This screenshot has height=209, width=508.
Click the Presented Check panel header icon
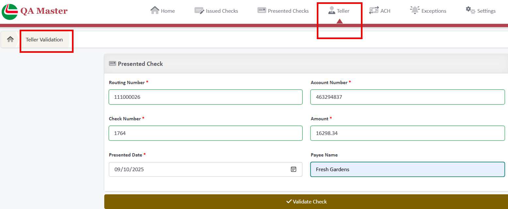tap(112, 64)
